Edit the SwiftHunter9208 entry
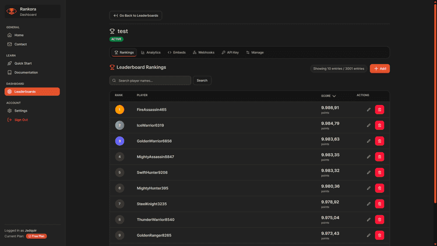 [x=368, y=173]
